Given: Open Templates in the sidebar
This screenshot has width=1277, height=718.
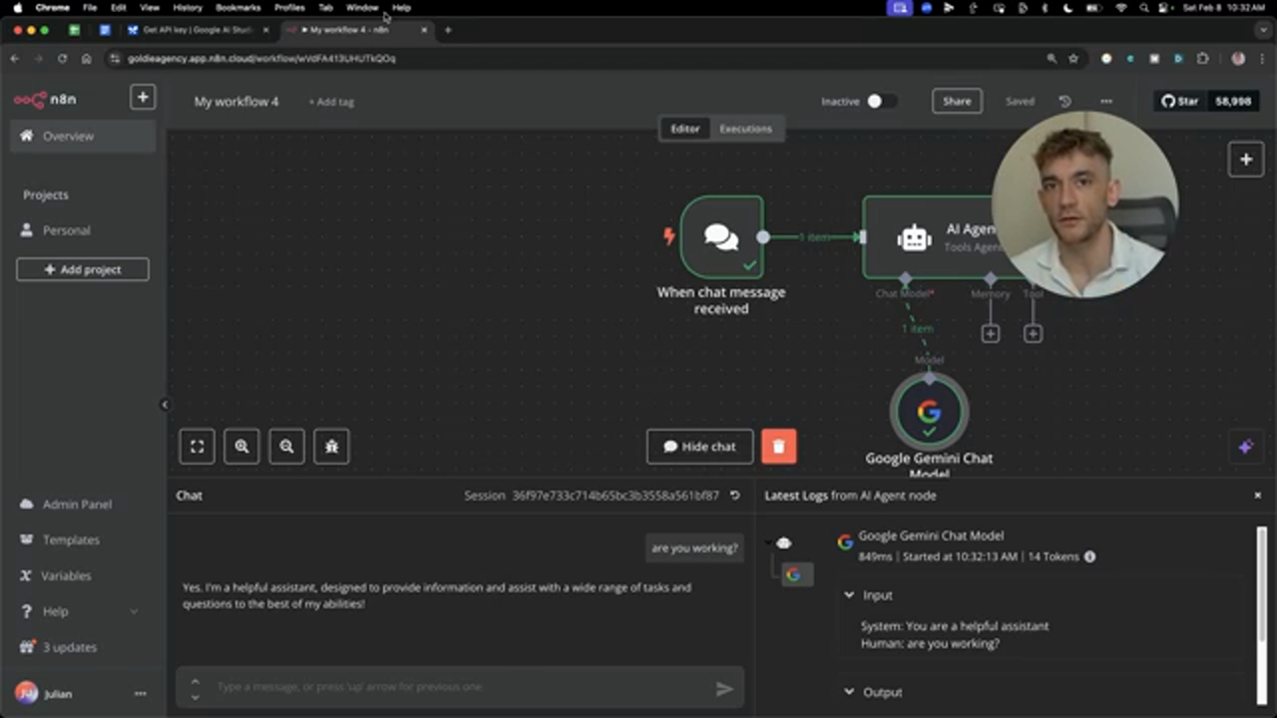Looking at the screenshot, I should click(71, 539).
